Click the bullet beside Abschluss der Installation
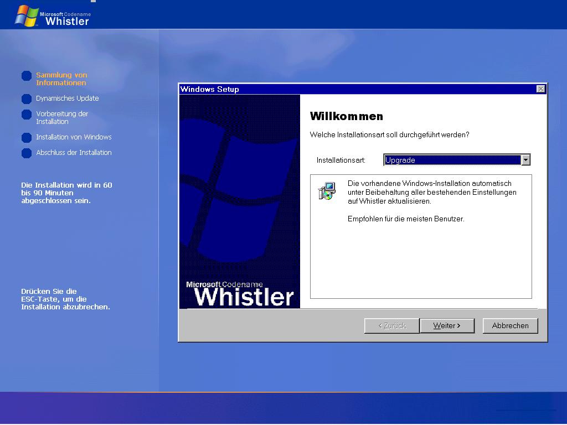This screenshot has height=425, width=567. [27, 153]
